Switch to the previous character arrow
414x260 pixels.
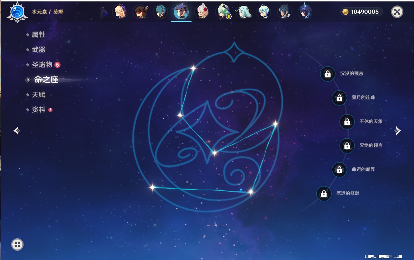[17, 131]
